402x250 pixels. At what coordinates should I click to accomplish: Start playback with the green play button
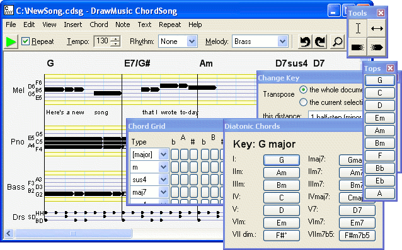coord(11,41)
